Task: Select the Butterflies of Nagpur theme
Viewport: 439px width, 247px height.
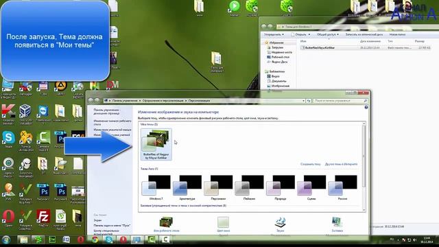Action: [156, 145]
